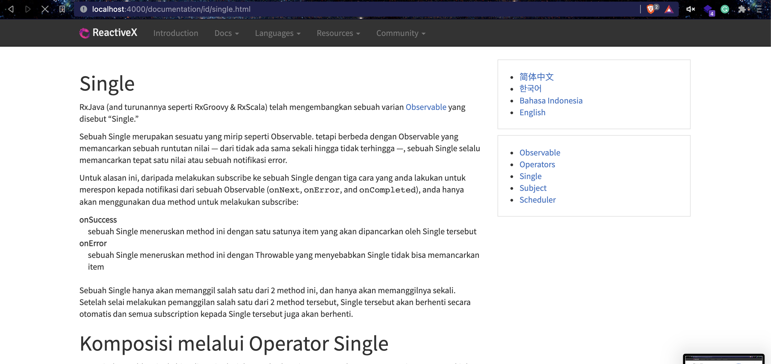The width and height of the screenshot is (771, 364).
Task: Unmute tab via muted speaker icon
Action: (690, 9)
